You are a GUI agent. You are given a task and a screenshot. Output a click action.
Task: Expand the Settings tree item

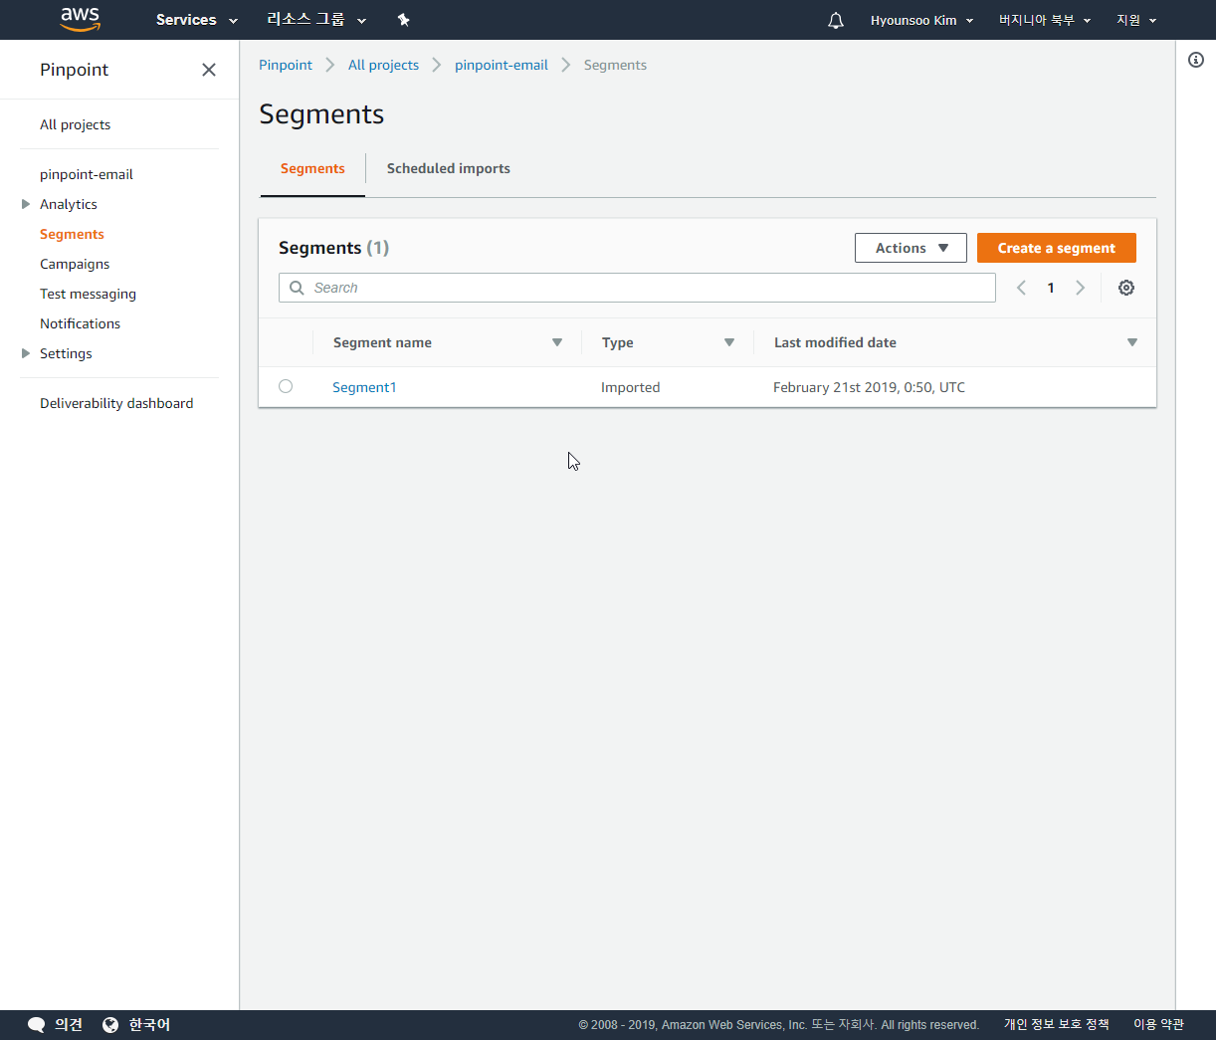(26, 353)
